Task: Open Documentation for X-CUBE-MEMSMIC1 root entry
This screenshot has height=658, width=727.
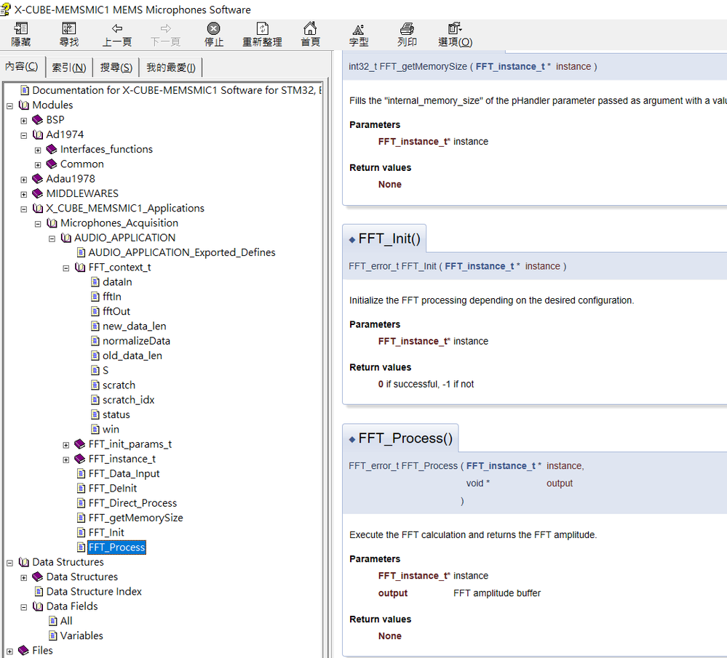Action: 177,90
